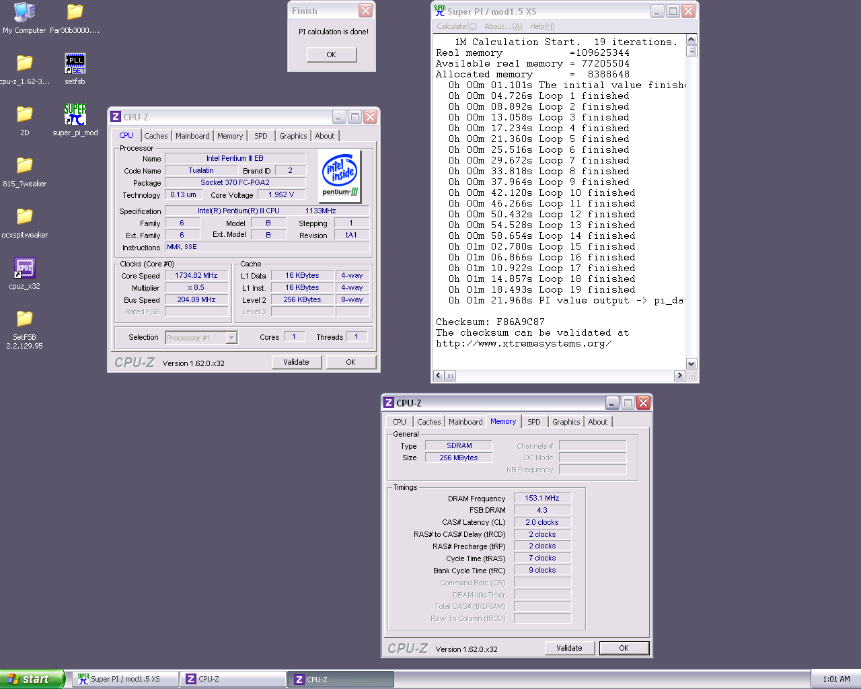Click Validate in the CPU-Z Memory window
The height and width of the screenshot is (689, 861).
(x=570, y=648)
